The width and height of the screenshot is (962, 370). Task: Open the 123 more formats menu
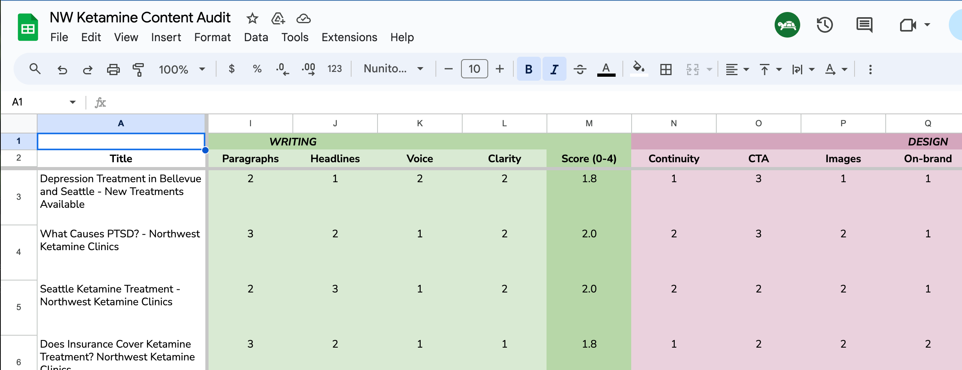335,69
